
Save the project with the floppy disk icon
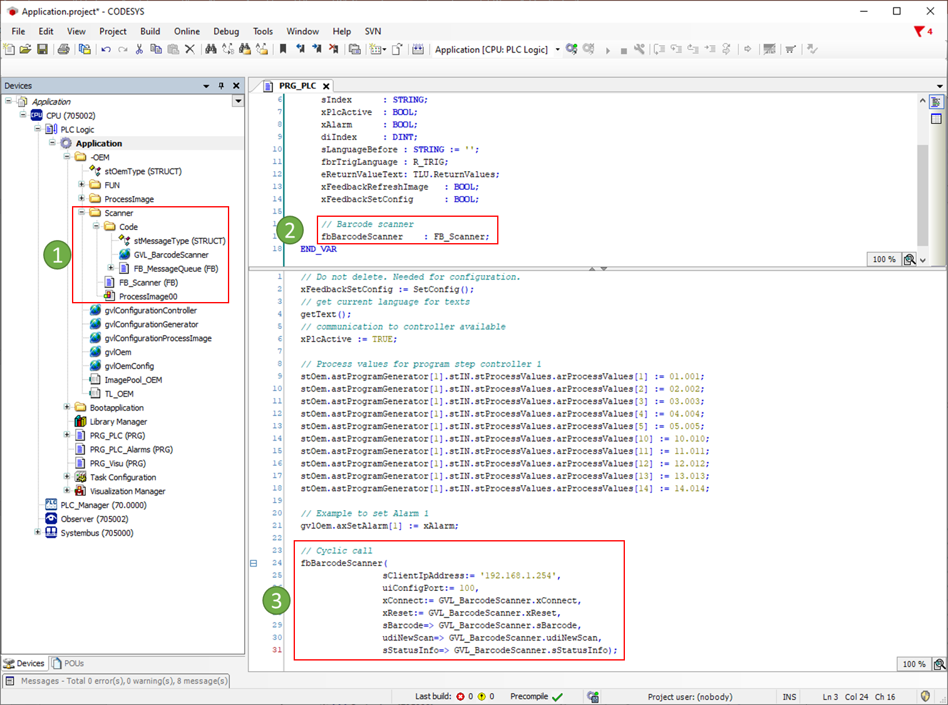[43, 49]
